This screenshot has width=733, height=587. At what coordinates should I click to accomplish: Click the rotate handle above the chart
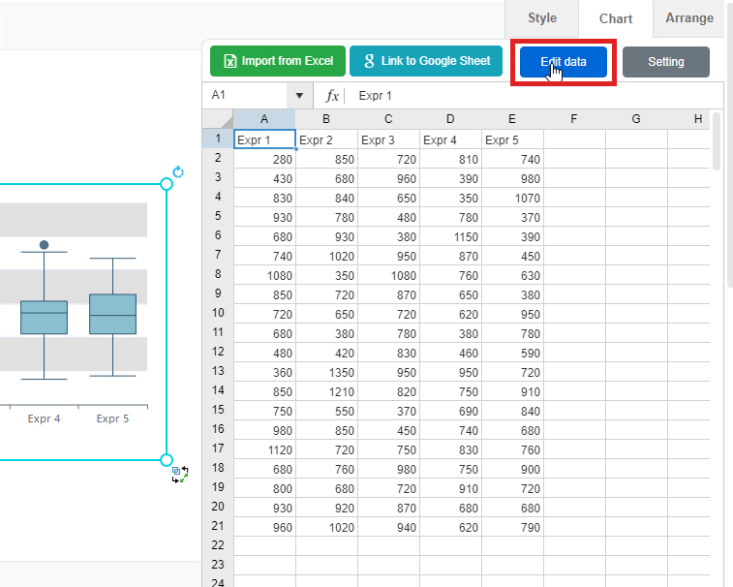click(x=177, y=172)
